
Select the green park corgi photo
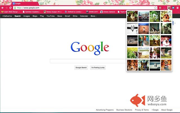[155, 16]
